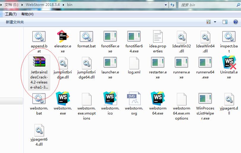Select the webstorm.exe WS icon
241x153 pixels.
click(x=63, y=98)
